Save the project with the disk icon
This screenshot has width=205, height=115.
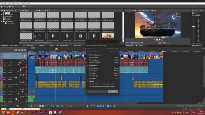(7, 7)
